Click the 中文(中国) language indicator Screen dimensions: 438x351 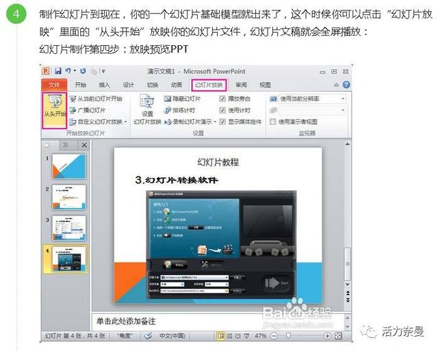[x=172, y=336]
